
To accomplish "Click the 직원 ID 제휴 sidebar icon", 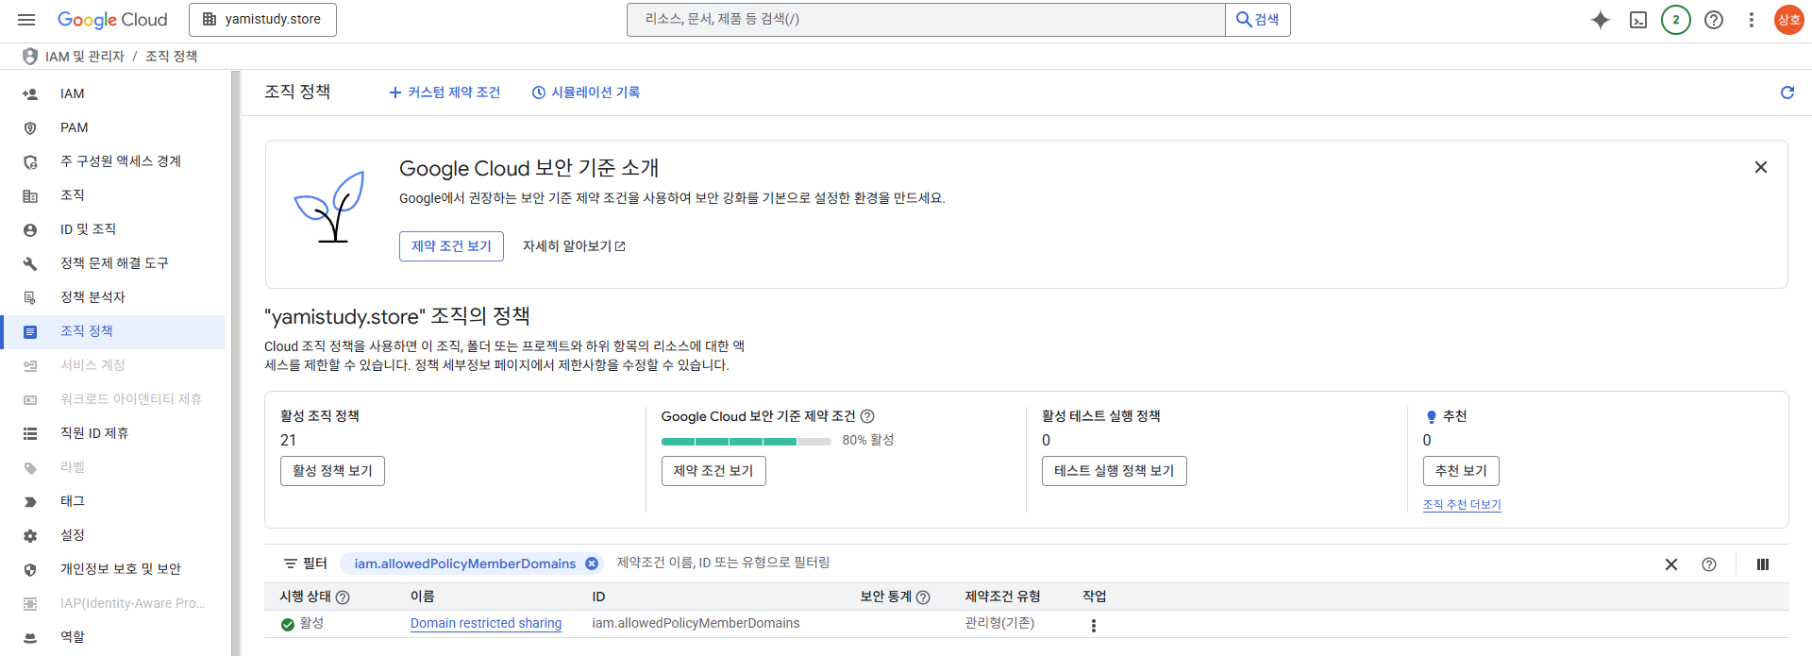I will click(30, 433).
